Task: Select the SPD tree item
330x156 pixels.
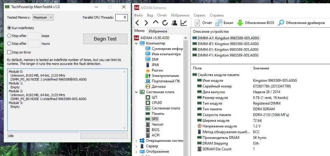Action: 152,119
